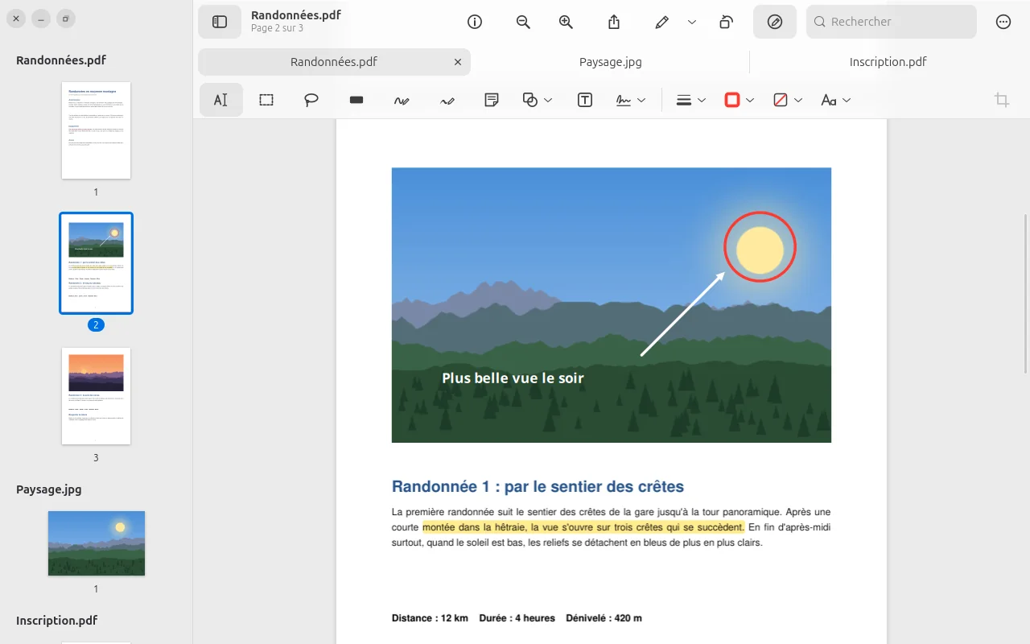Toggle the sidebar panel button
1030x644 pixels.
tap(220, 22)
